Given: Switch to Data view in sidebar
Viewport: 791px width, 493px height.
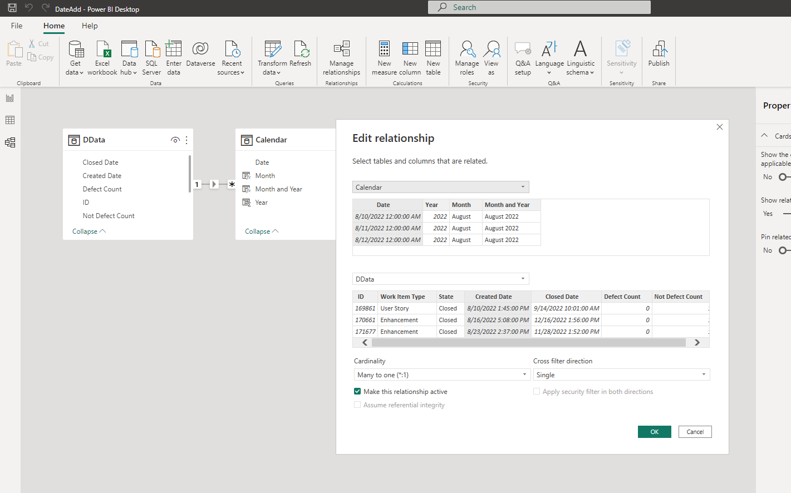Looking at the screenshot, I should tap(10, 120).
